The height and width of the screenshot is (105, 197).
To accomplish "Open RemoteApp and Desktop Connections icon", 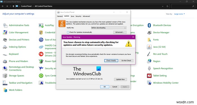I will pos(5,69).
